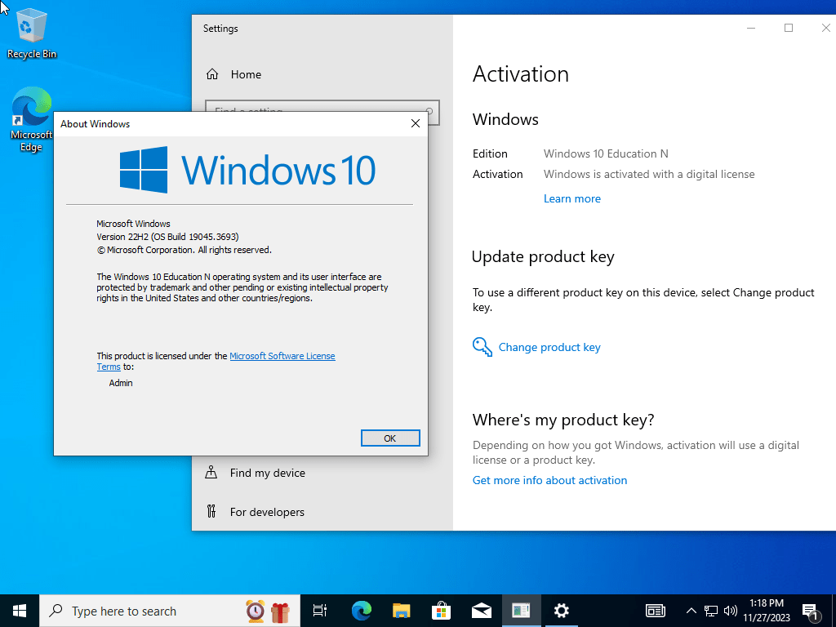The height and width of the screenshot is (627, 836).
Task: Launch Microsoft Edge from the taskbar
Action: click(x=361, y=611)
